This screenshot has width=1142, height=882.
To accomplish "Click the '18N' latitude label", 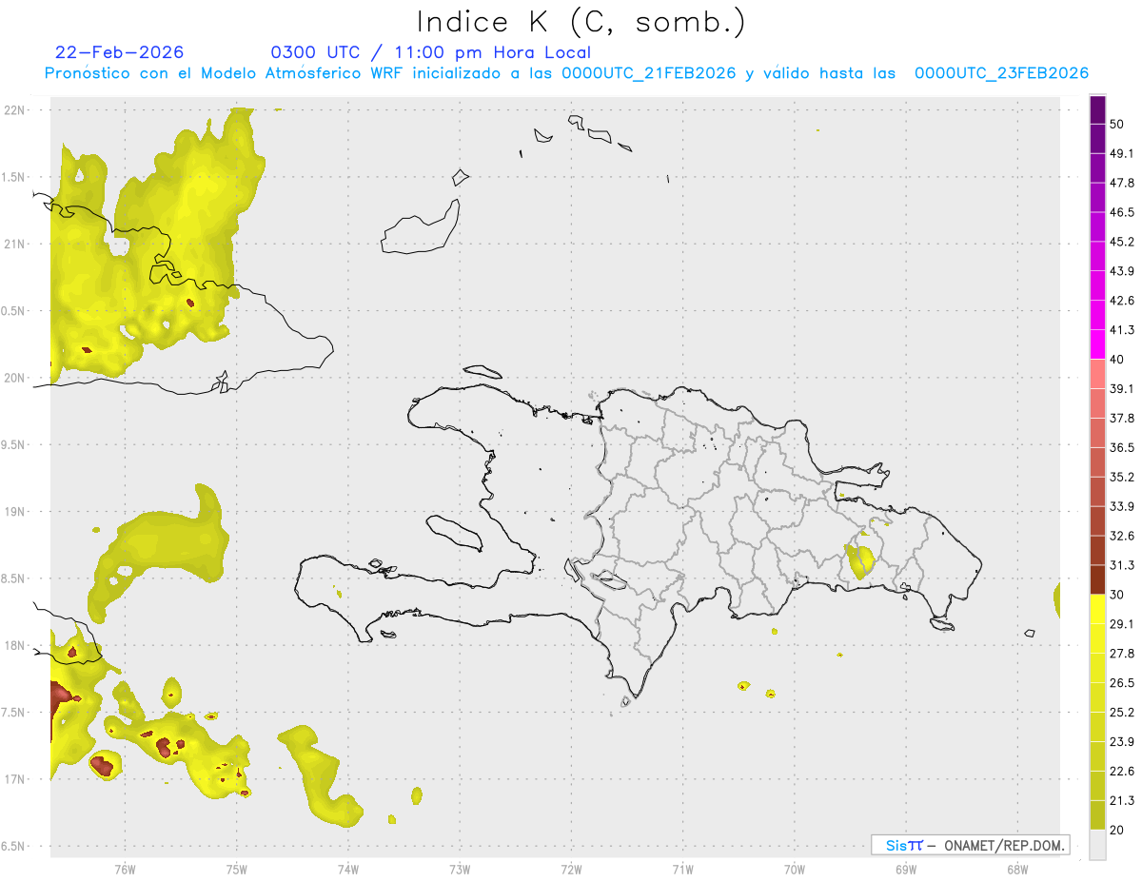I will 15,646.
